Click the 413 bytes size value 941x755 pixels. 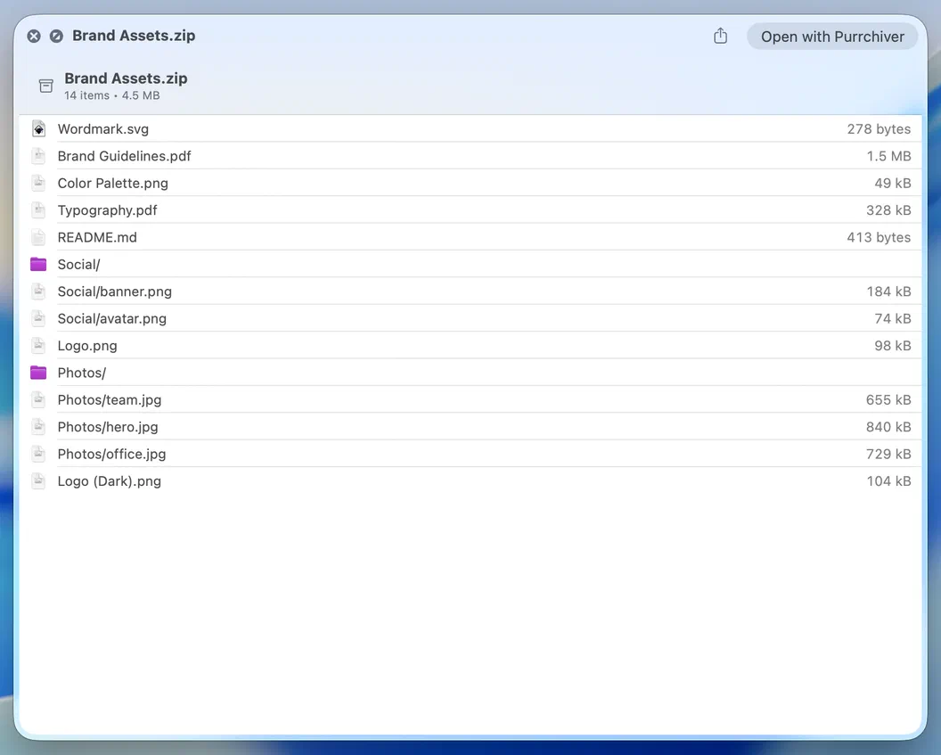(x=879, y=237)
